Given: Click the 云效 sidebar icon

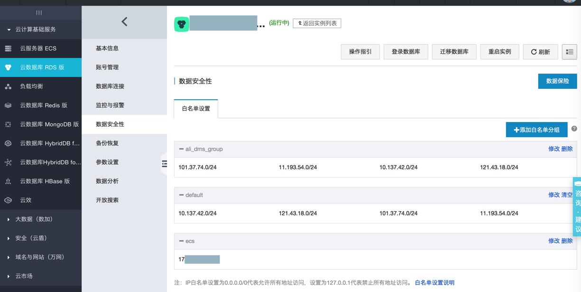Looking at the screenshot, I should point(8,200).
